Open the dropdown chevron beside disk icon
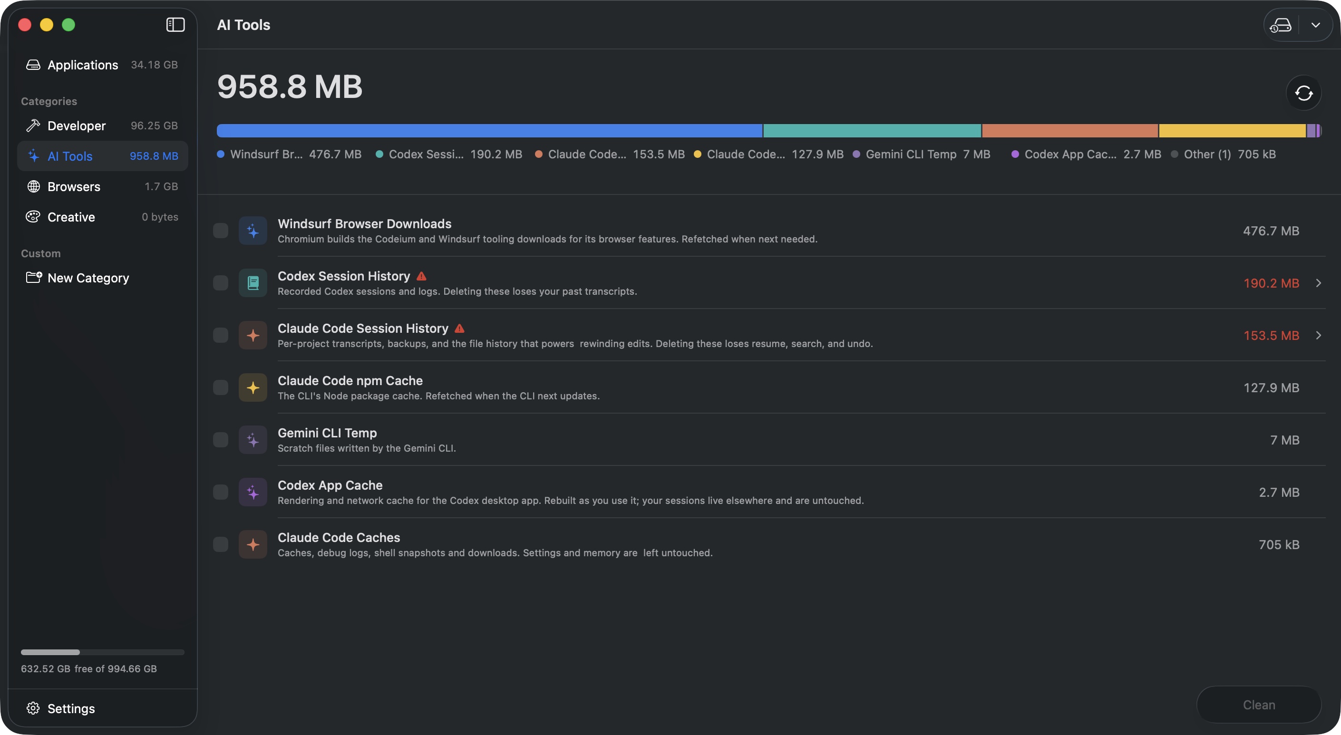Image resolution: width=1341 pixels, height=735 pixels. (1315, 25)
